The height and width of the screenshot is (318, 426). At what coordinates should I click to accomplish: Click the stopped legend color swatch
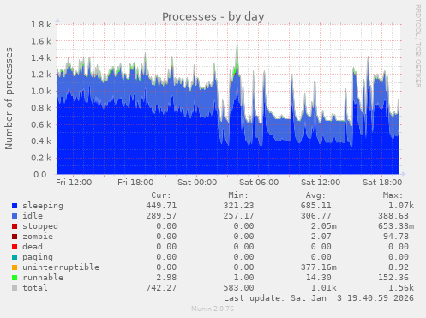point(15,226)
